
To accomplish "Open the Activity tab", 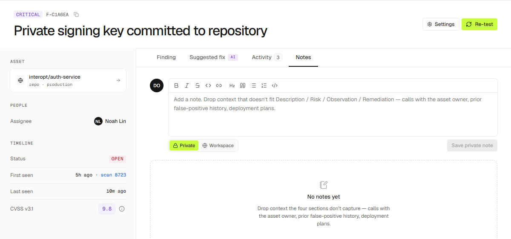I will [x=267, y=57].
